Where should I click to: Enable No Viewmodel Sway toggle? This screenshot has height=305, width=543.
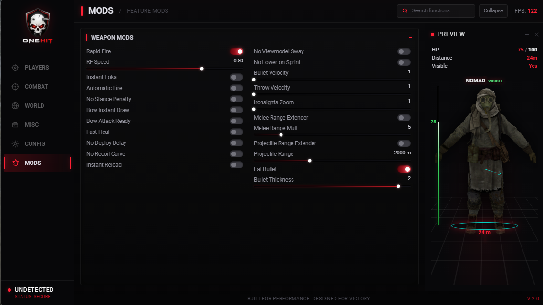tap(404, 51)
